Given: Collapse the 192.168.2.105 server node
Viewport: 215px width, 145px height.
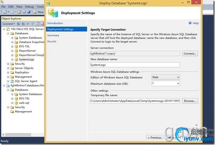Looking at the screenshot, I should 4,29.
